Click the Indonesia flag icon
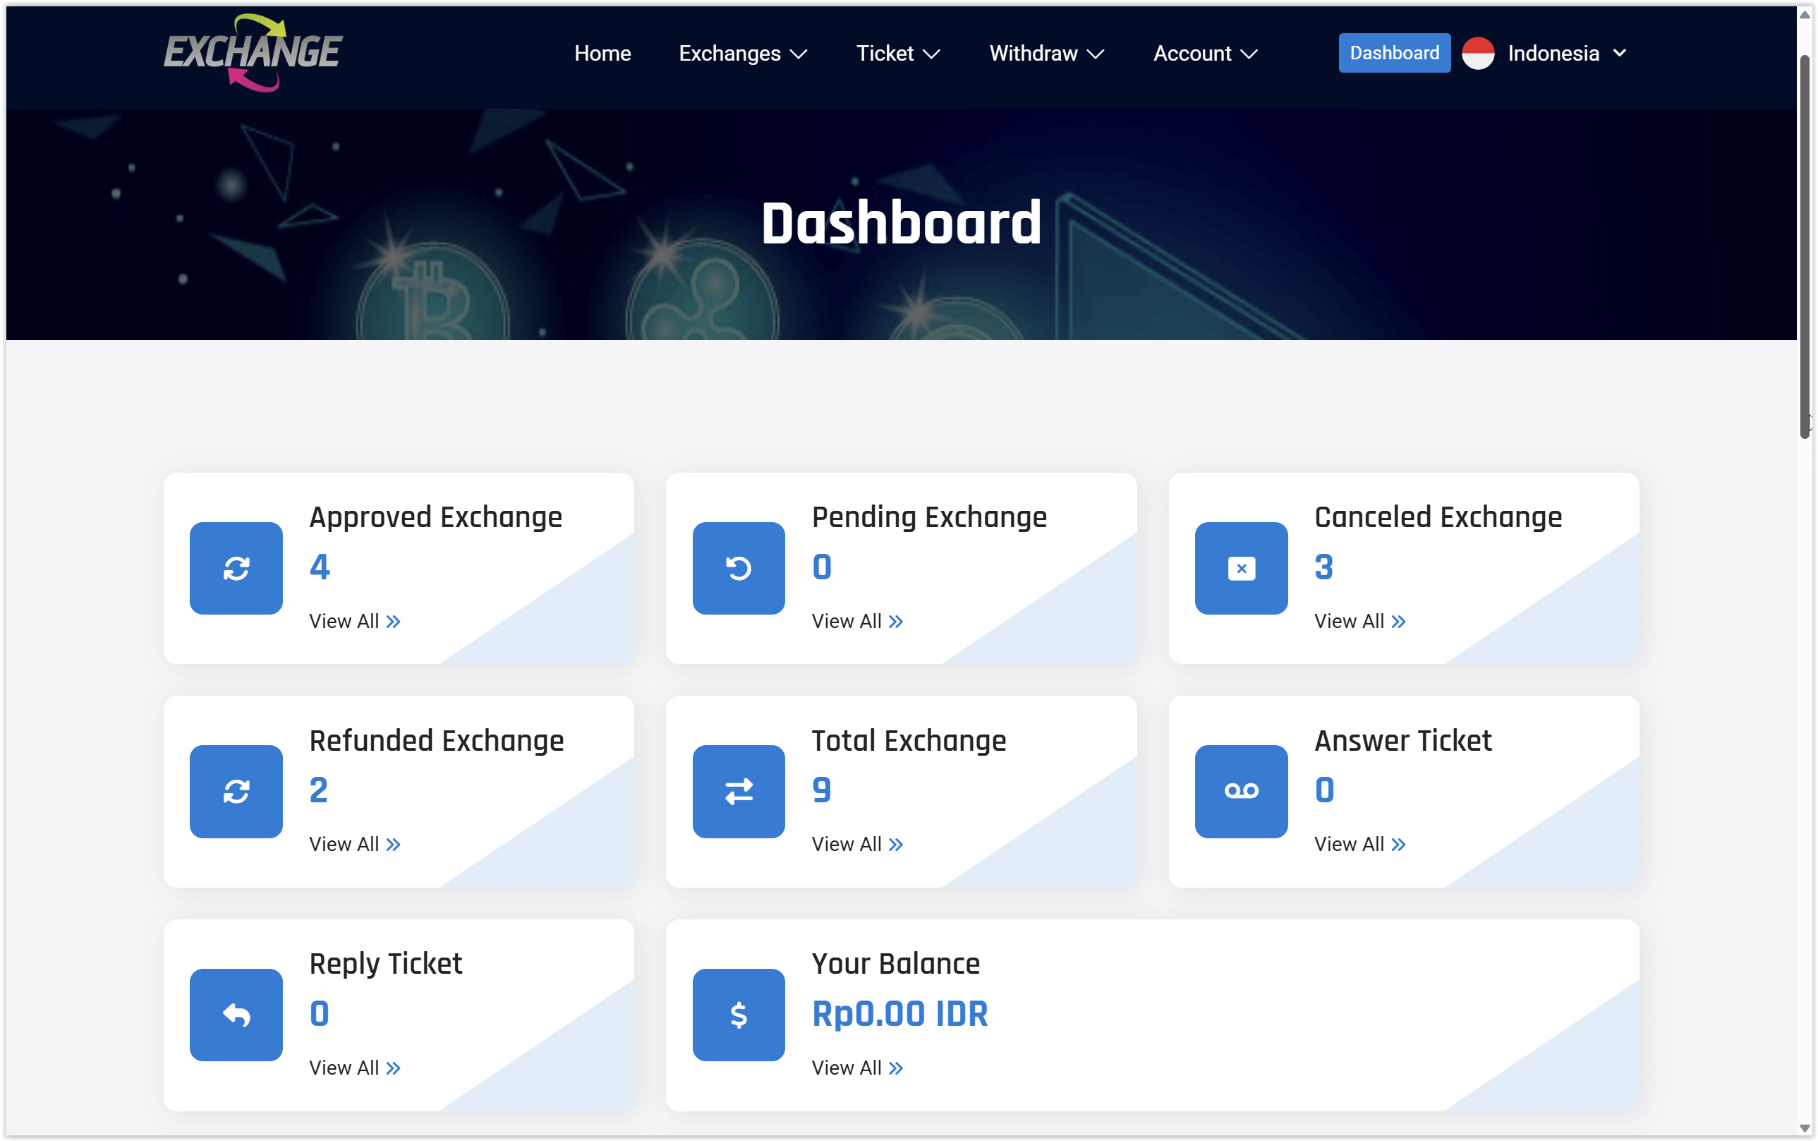The image size is (1818, 1141). point(1477,53)
